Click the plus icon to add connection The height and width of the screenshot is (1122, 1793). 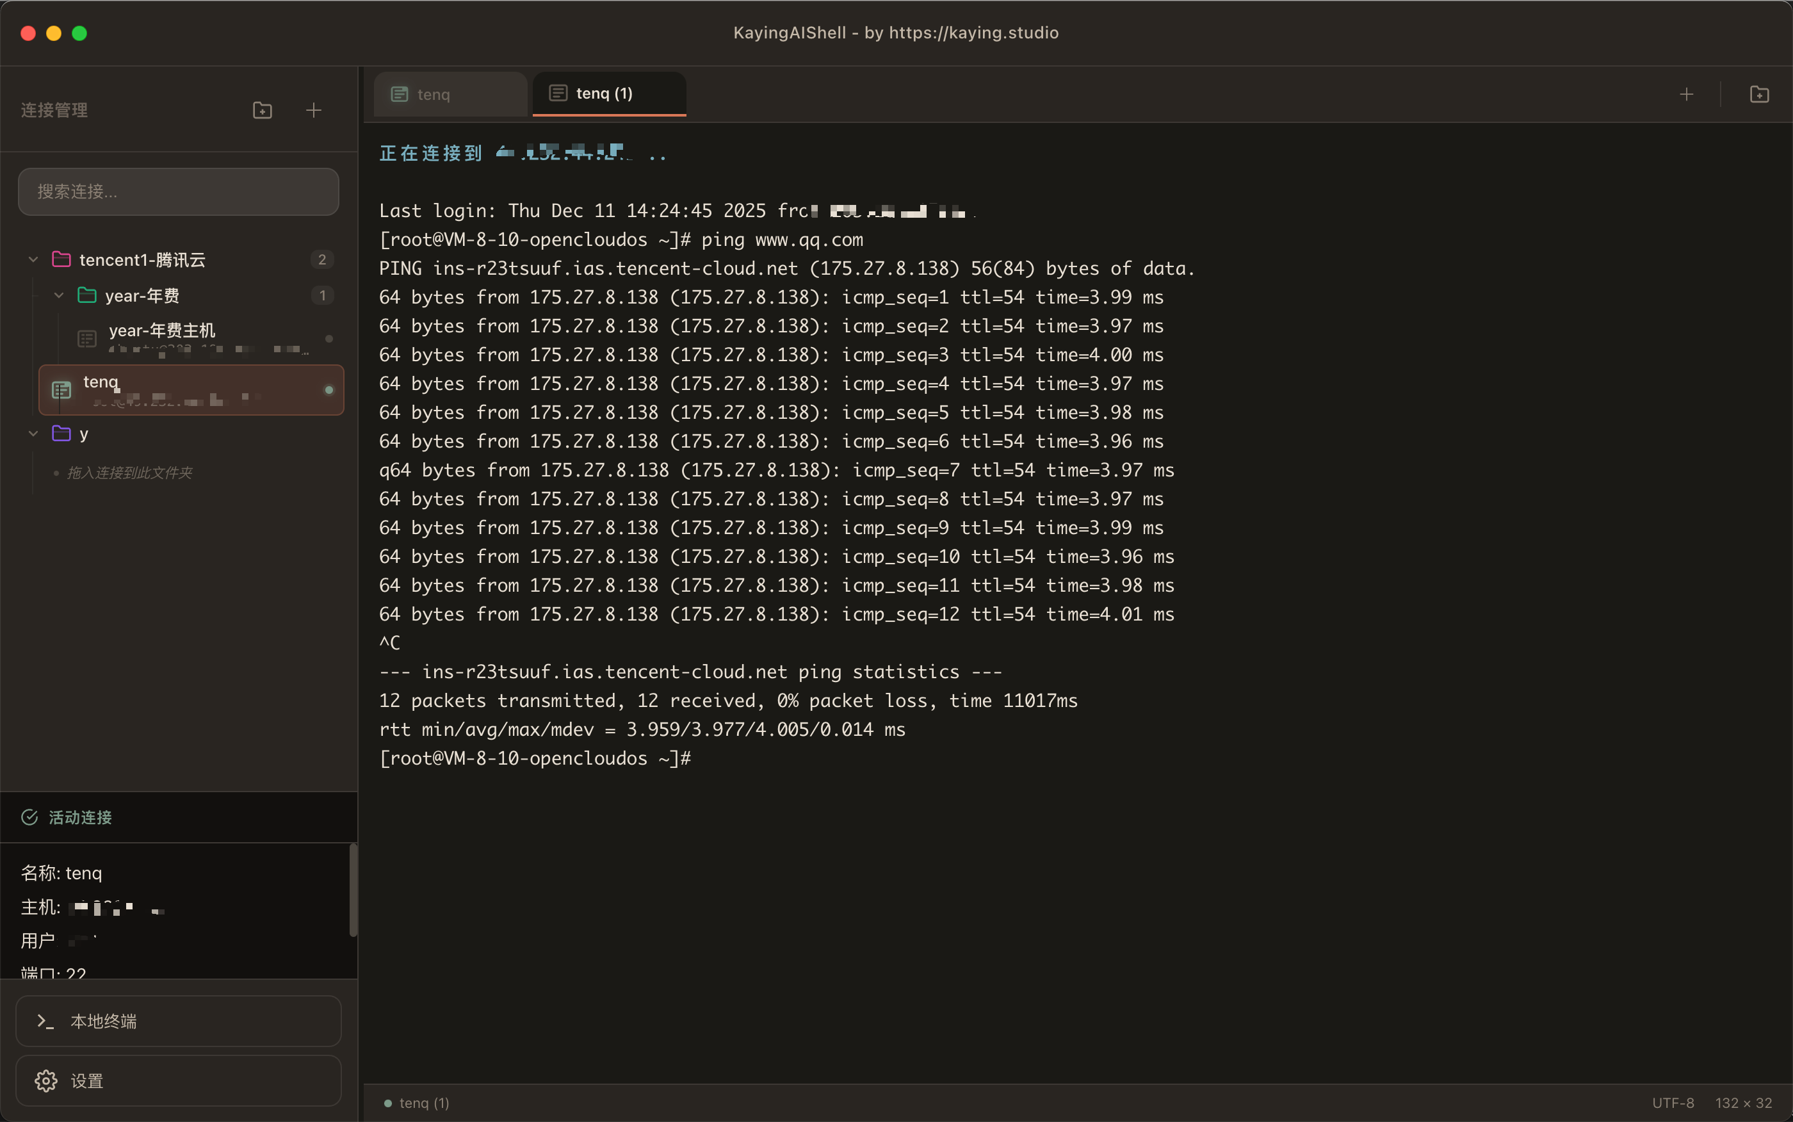coord(314,111)
